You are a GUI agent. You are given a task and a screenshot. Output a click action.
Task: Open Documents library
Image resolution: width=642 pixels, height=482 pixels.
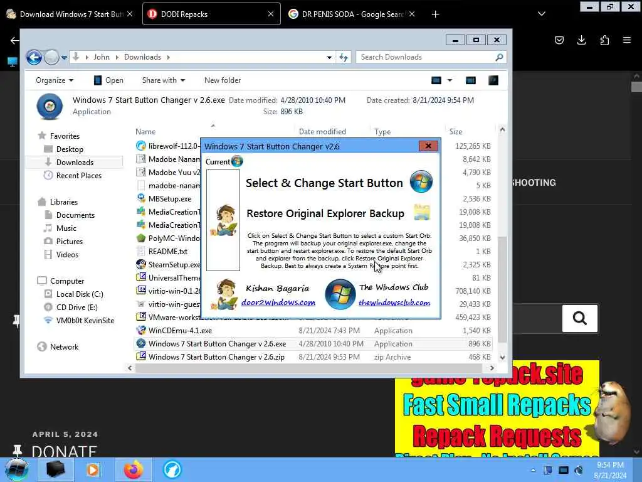click(x=75, y=215)
